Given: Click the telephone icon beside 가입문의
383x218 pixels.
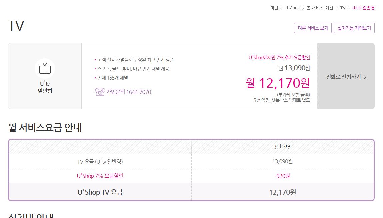Looking at the screenshot, I should point(100,92).
